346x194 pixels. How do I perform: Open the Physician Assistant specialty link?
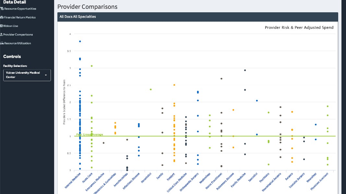tap(319, 181)
